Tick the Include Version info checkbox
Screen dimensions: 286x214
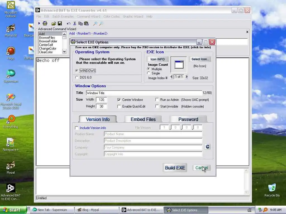(x=77, y=128)
